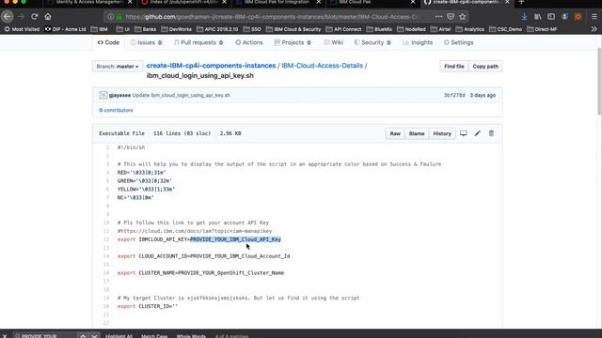Open repository Settings tab
Viewport: 602px width, 338px height.
click(x=459, y=42)
